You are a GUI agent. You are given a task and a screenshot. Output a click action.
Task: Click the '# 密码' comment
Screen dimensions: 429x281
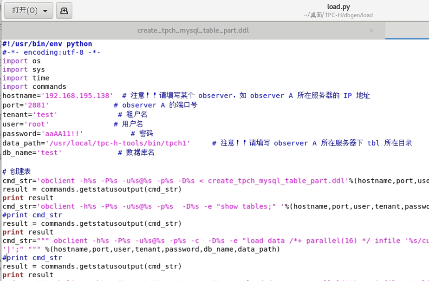[x=142, y=134]
